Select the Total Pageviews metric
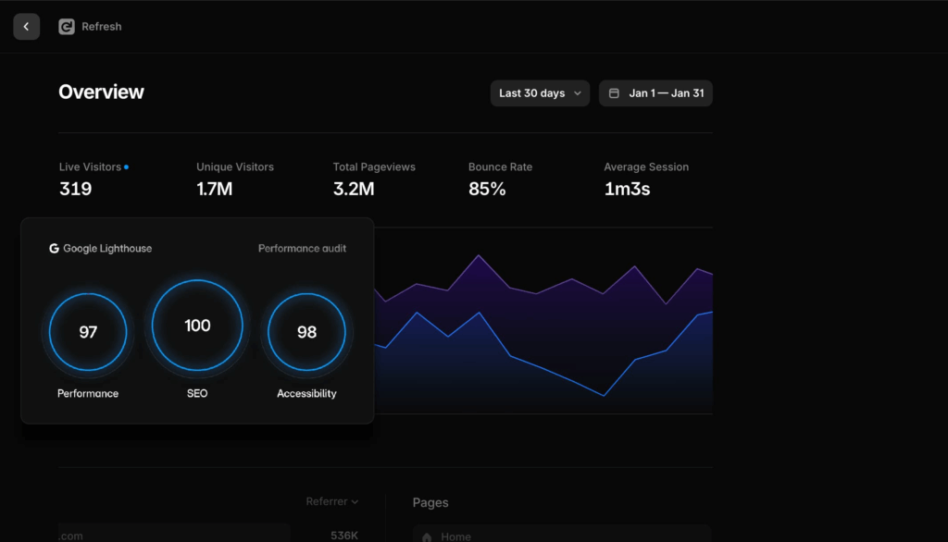This screenshot has height=542, width=948. pyautogui.click(x=374, y=179)
